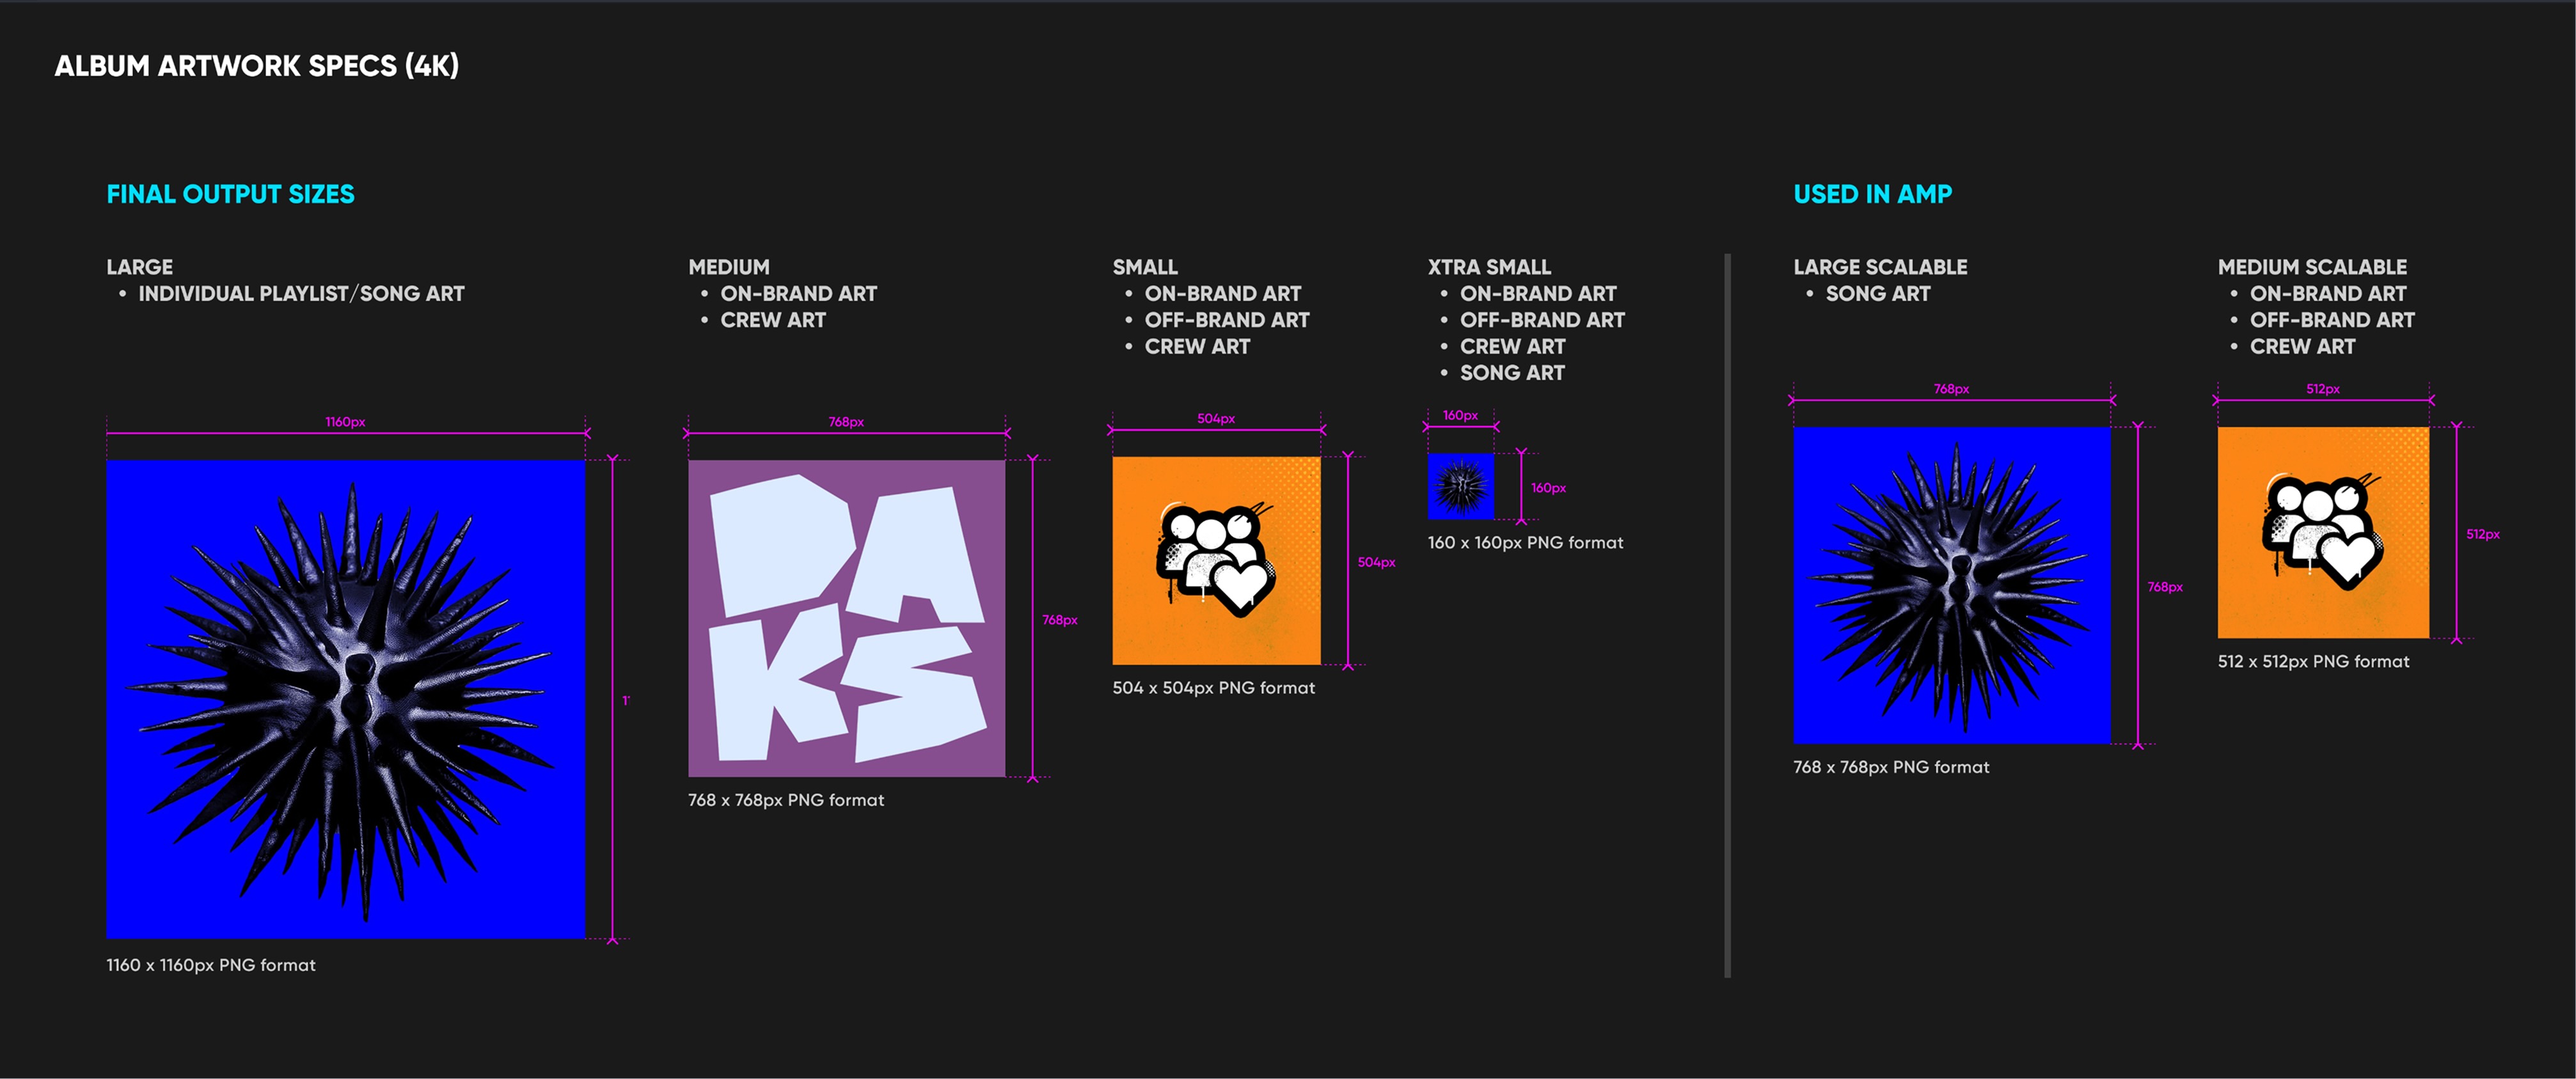Click the Album Artwork Specs (4K) title
Screen dimensions: 2576x1079
256,66
